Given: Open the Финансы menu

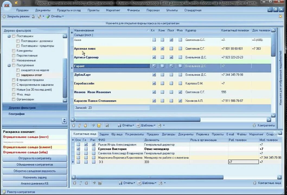Looking at the screenshot, I should coord(133,10).
